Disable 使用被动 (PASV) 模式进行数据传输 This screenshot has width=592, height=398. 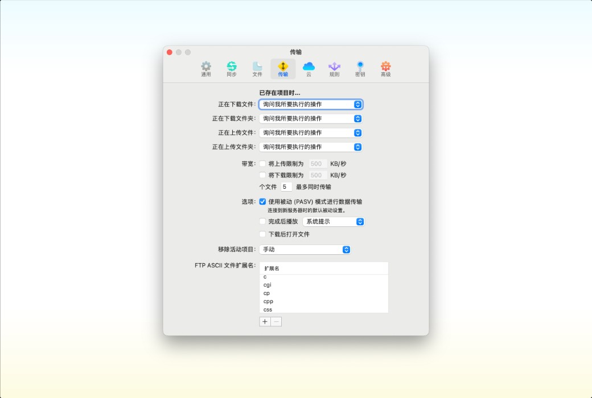(261, 201)
